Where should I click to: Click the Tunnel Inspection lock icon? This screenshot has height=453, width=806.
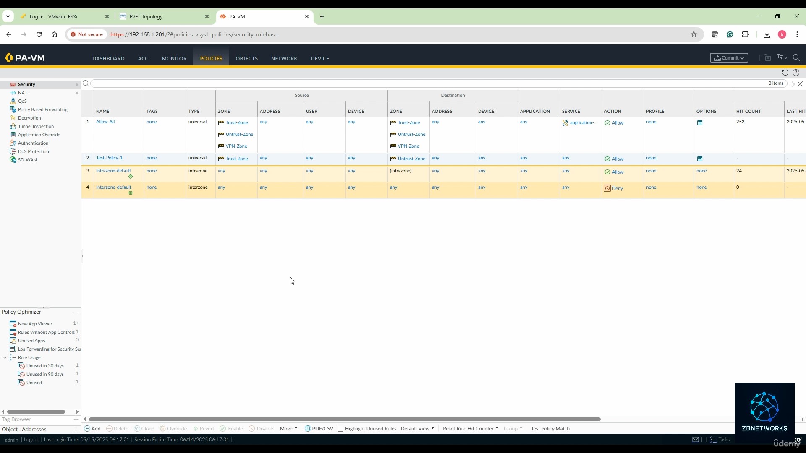tap(13, 126)
